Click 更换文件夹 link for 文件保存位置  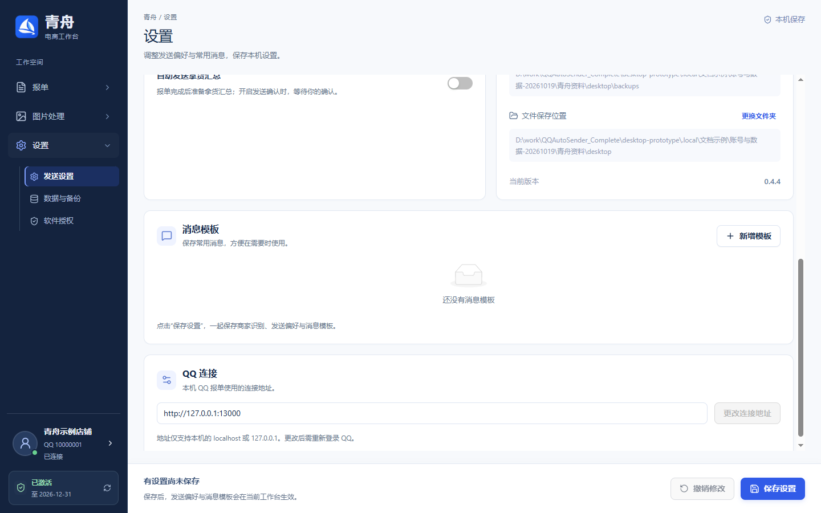[x=758, y=116]
